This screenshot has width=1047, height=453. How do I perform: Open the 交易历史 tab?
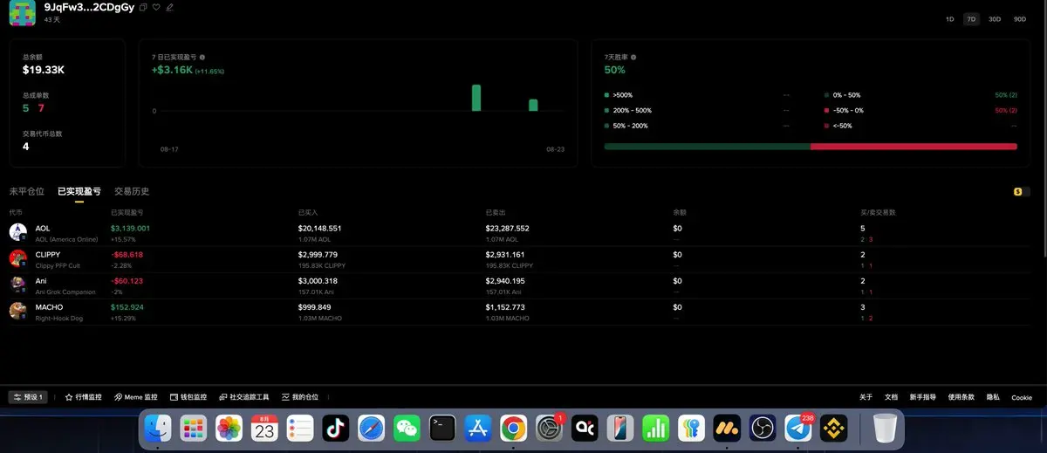pos(132,191)
